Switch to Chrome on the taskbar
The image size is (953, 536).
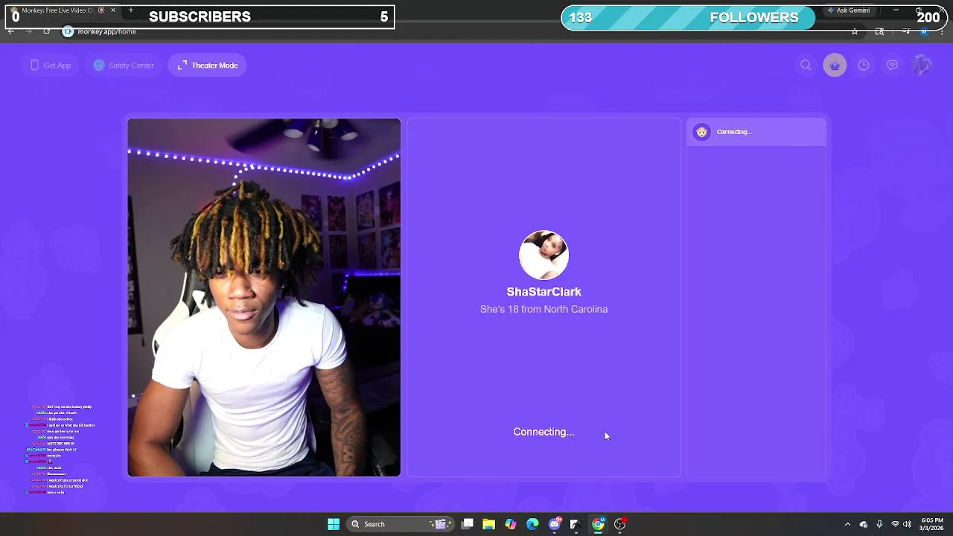(598, 524)
